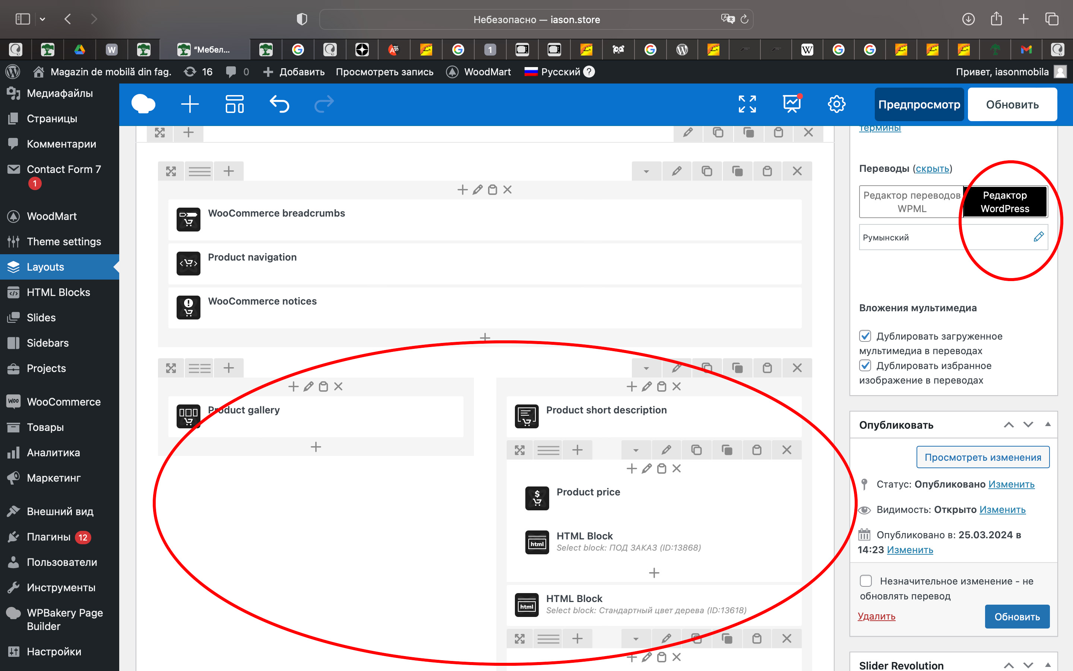Click Просмотреть изменения button
This screenshot has width=1073, height=671.
pyautogui.click(x=982, y=457)
